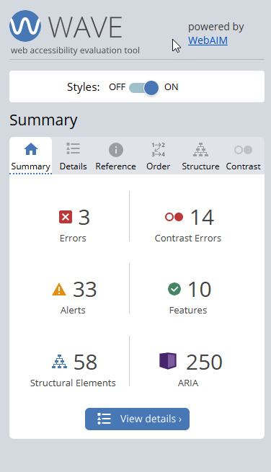Click the "ARIA" label text
This screenshot has height=472, width=271.
pyautogui.click(x=188, y=383)
